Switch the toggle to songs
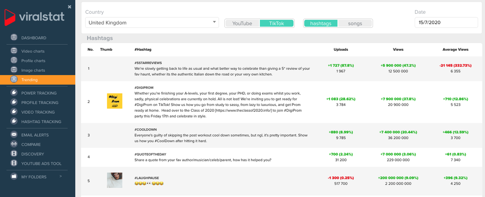Viewport: 485px width, 197px height. click(355, 23)
